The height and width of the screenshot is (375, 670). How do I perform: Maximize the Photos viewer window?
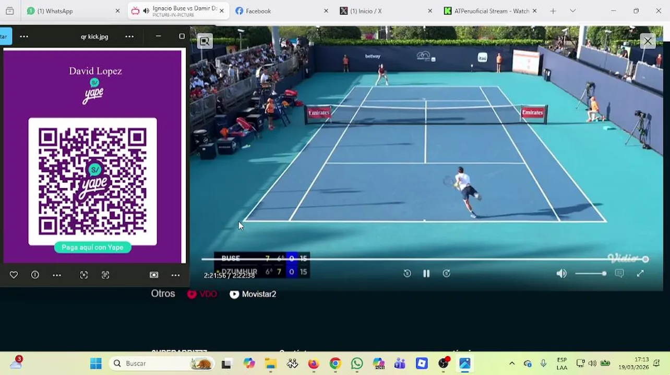tap(182, 36)
